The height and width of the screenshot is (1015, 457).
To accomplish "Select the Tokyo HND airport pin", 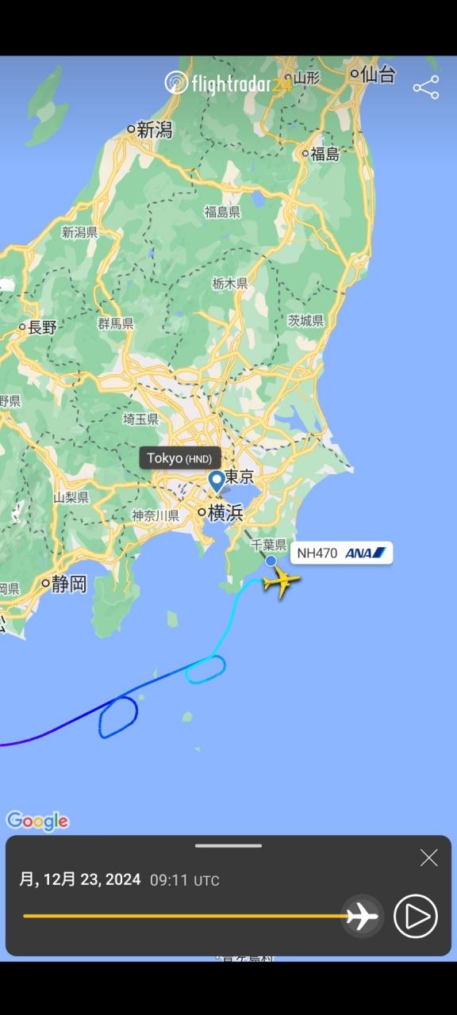I will 217,482.
